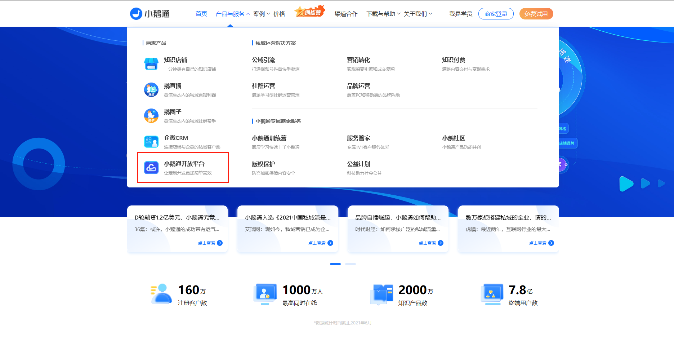Click arrow icon on 品牌自播崛起 card
The height and width of the screenshot is (341, 674).
(441, 243)
